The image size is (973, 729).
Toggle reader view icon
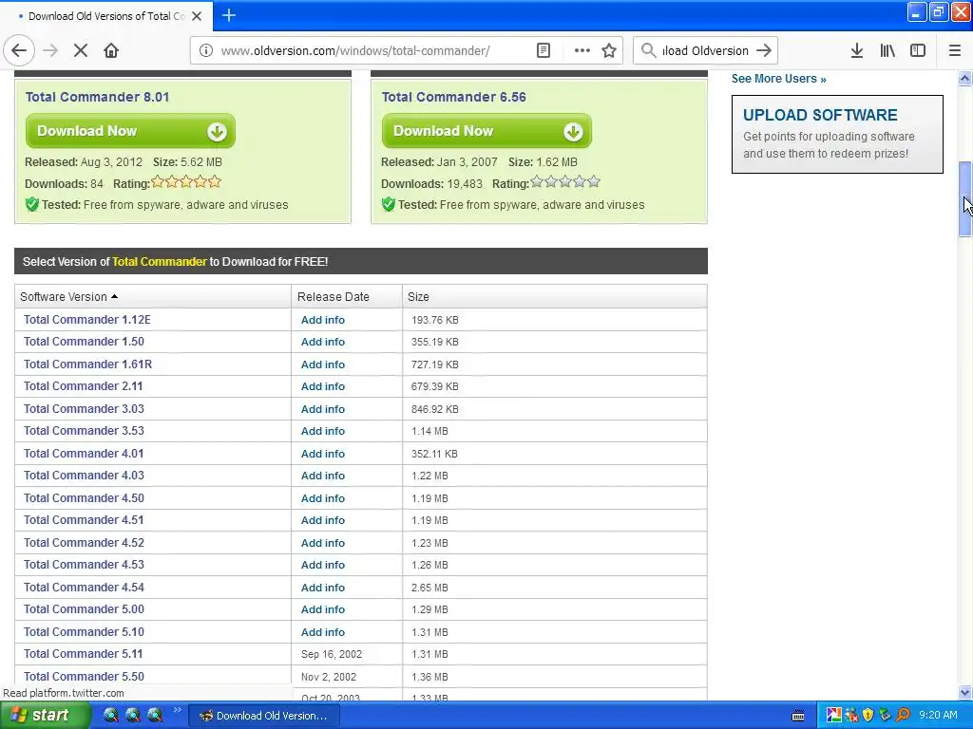pyautogui.click(x=543, y=51)
